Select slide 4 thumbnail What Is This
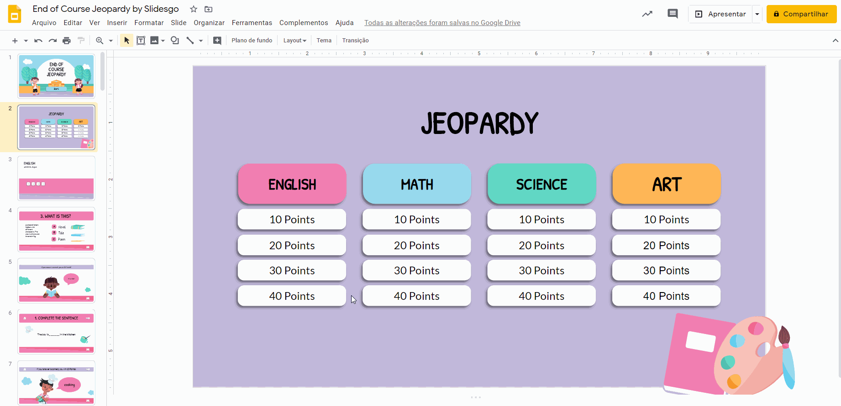The width and height of the screenshot is (841, 406). click(56, 229)
